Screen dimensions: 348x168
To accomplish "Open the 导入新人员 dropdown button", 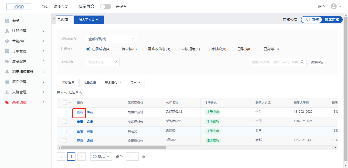I will click(x=89, y=20).
